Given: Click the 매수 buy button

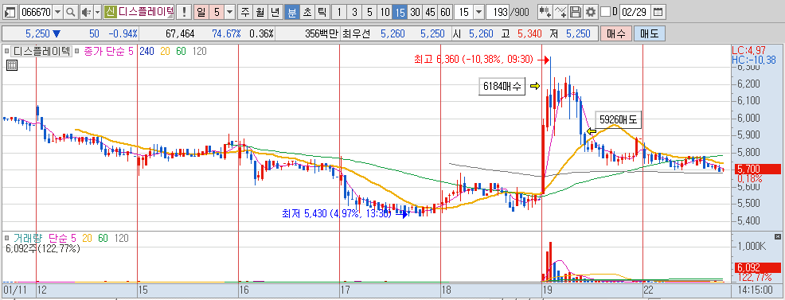Looking at the screenshot, I should (615, 34).
